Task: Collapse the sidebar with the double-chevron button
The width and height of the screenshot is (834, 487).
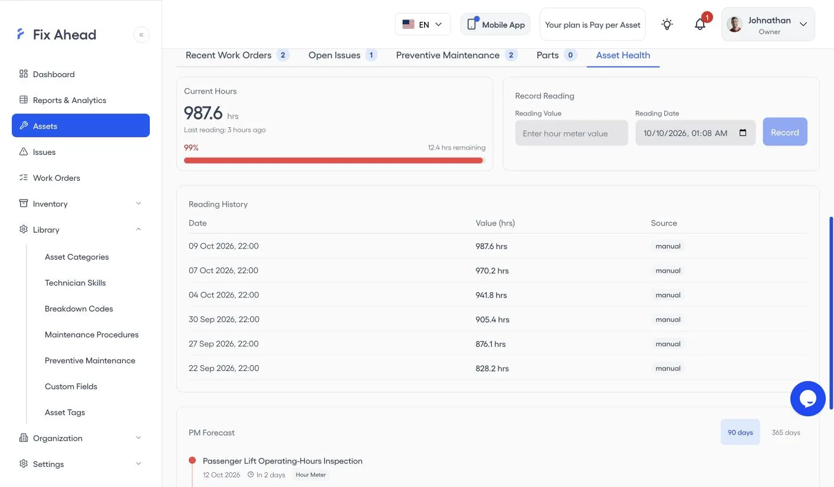Action: 142,35
